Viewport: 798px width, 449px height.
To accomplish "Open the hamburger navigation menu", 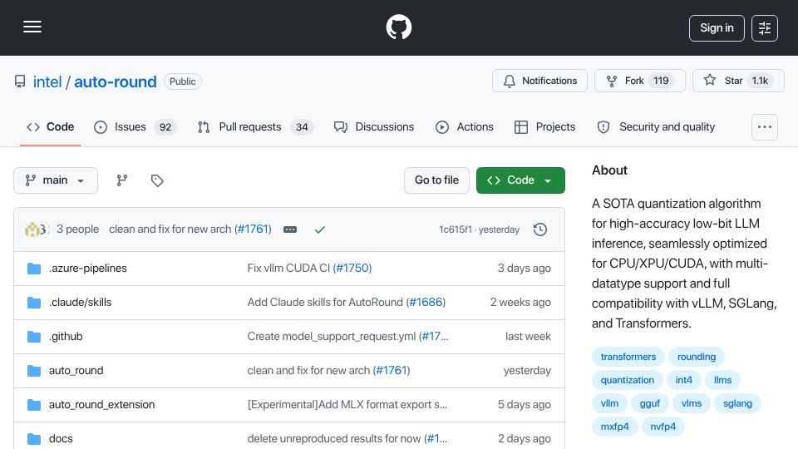I will (32, 27).
